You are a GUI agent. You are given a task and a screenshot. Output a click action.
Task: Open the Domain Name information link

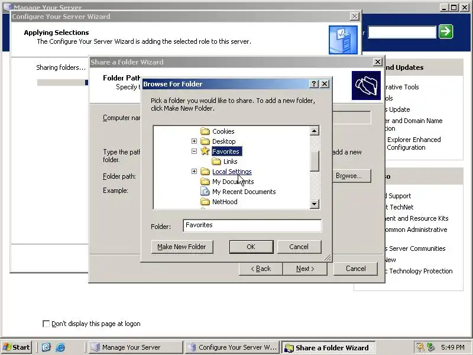[414, 124]
